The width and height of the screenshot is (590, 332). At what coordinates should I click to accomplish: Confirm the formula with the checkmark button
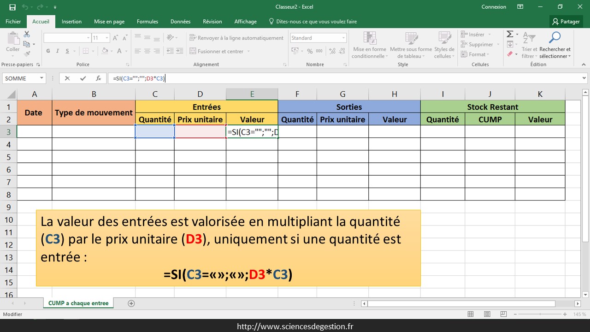click(83, 78)
